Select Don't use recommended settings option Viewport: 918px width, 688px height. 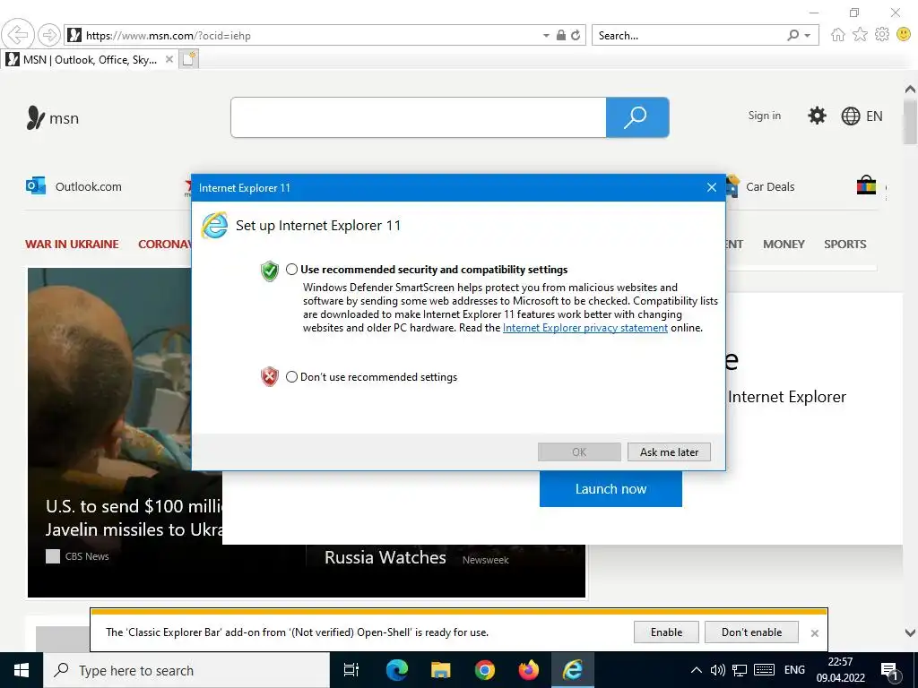(291, 377)
